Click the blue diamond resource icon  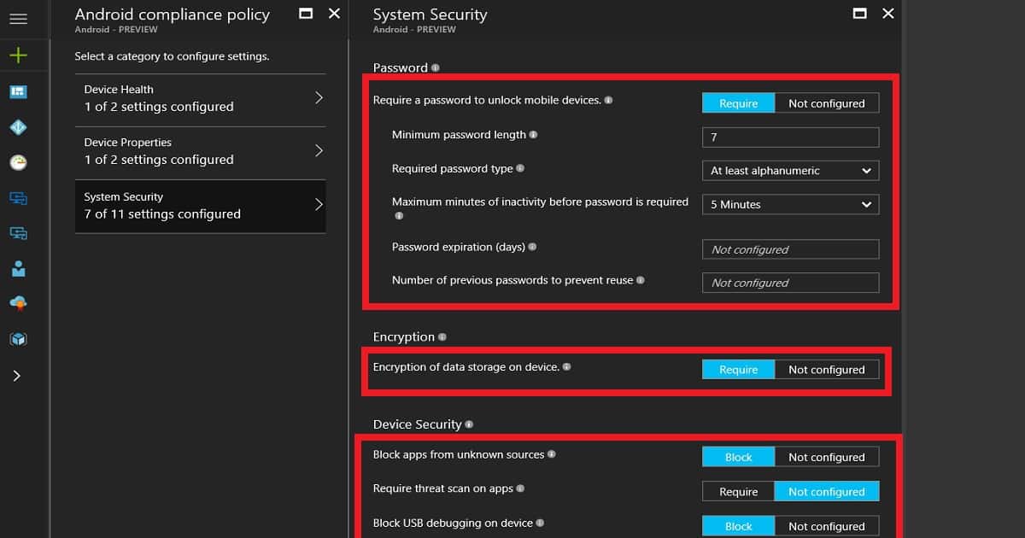click(x=18, y=127)
